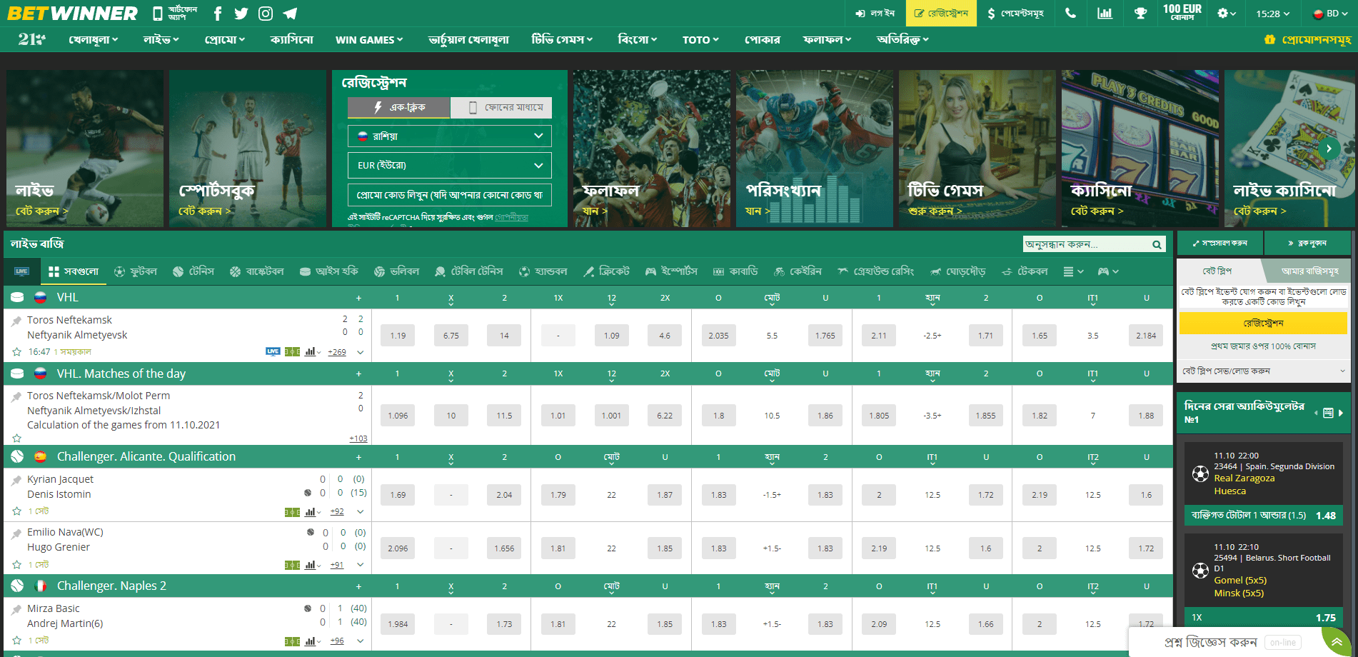The image size is (1358, 657).
Task: Open the Casino banner with slot machine
Action: [1140, 149]
